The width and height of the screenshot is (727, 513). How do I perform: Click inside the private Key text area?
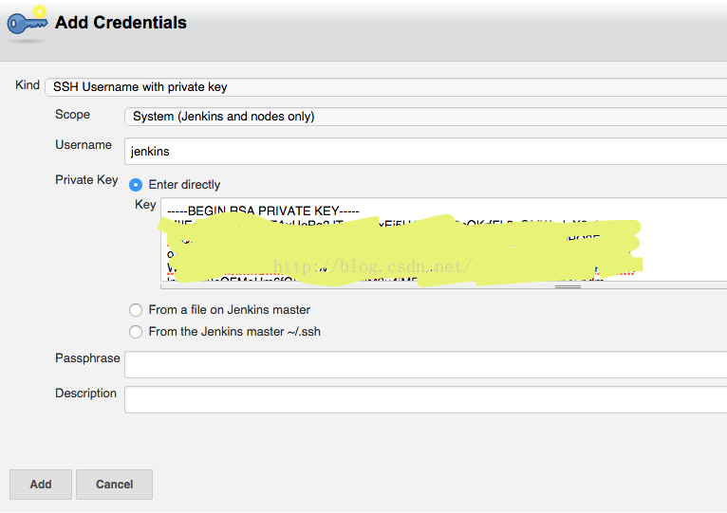click(444, 239)
